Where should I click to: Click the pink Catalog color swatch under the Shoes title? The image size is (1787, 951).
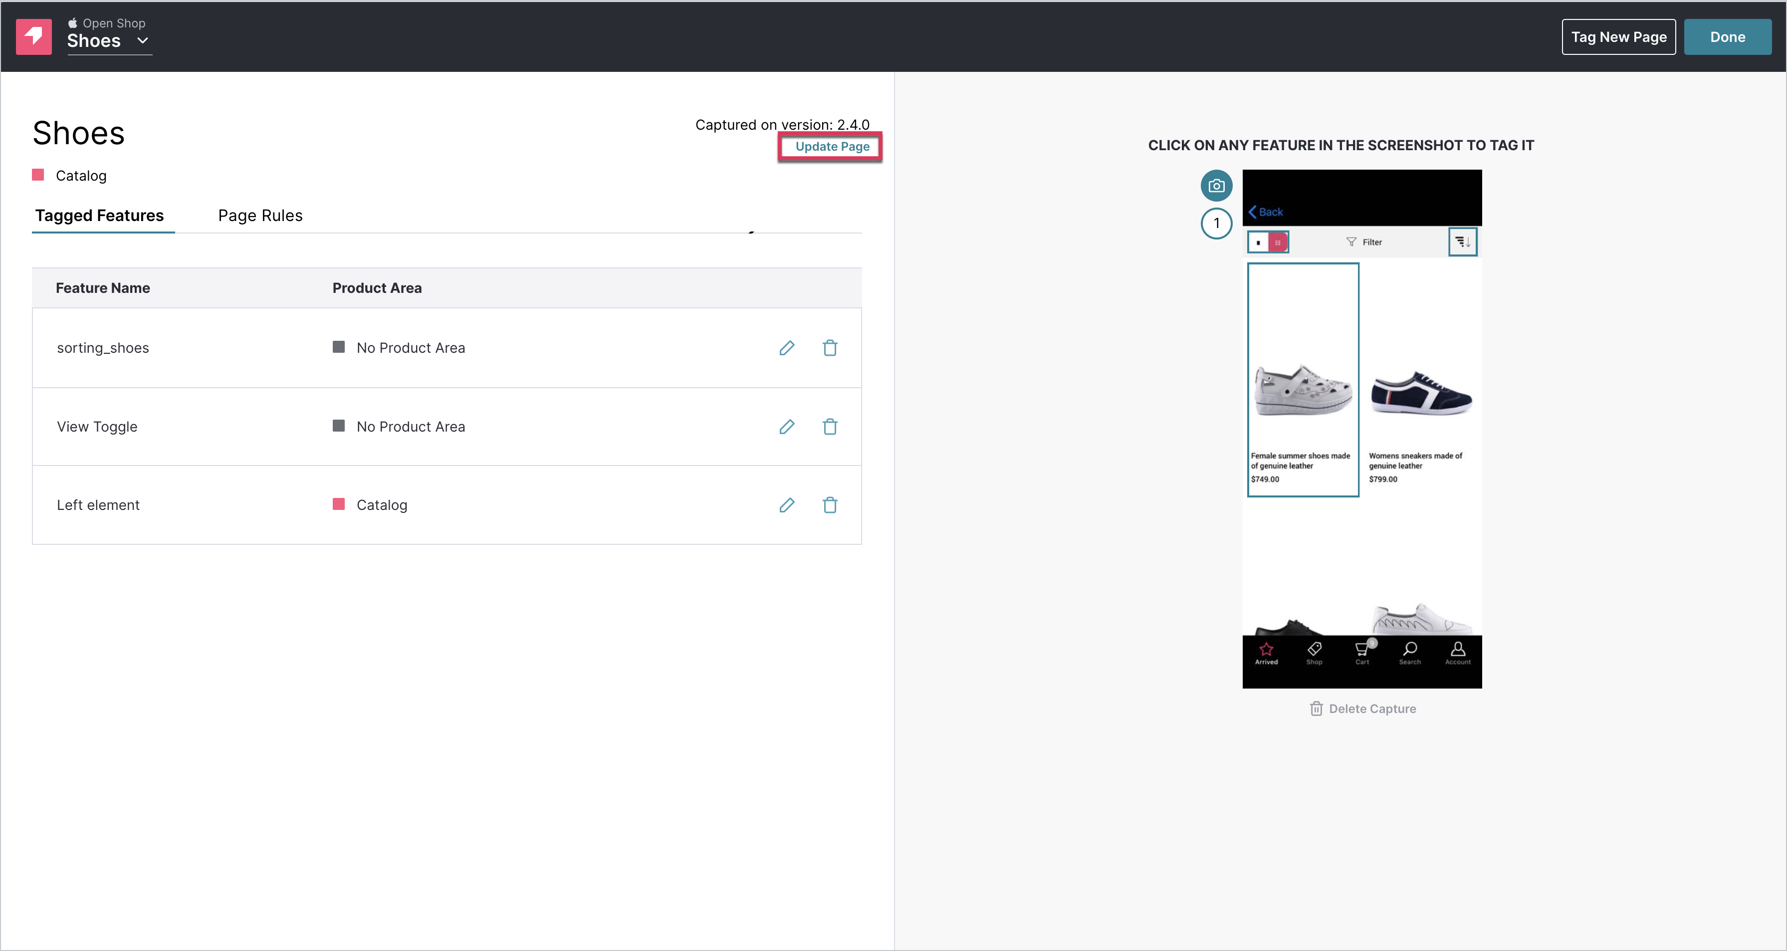38,175
